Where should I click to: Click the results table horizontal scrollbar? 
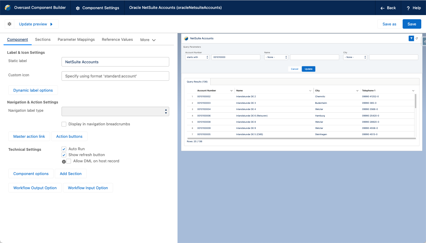pyautogui.click(x=302, y=138)
